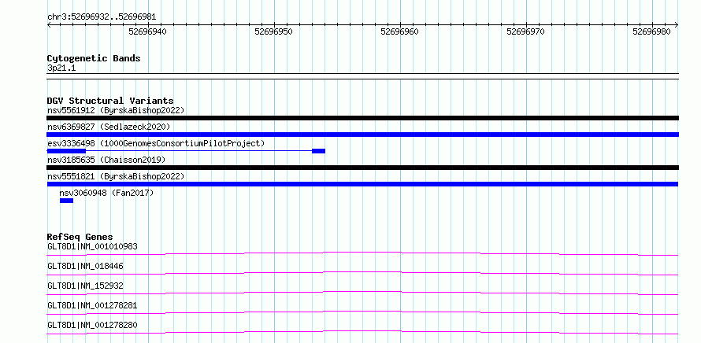Click ruler position 52696960

click(399, 31)
